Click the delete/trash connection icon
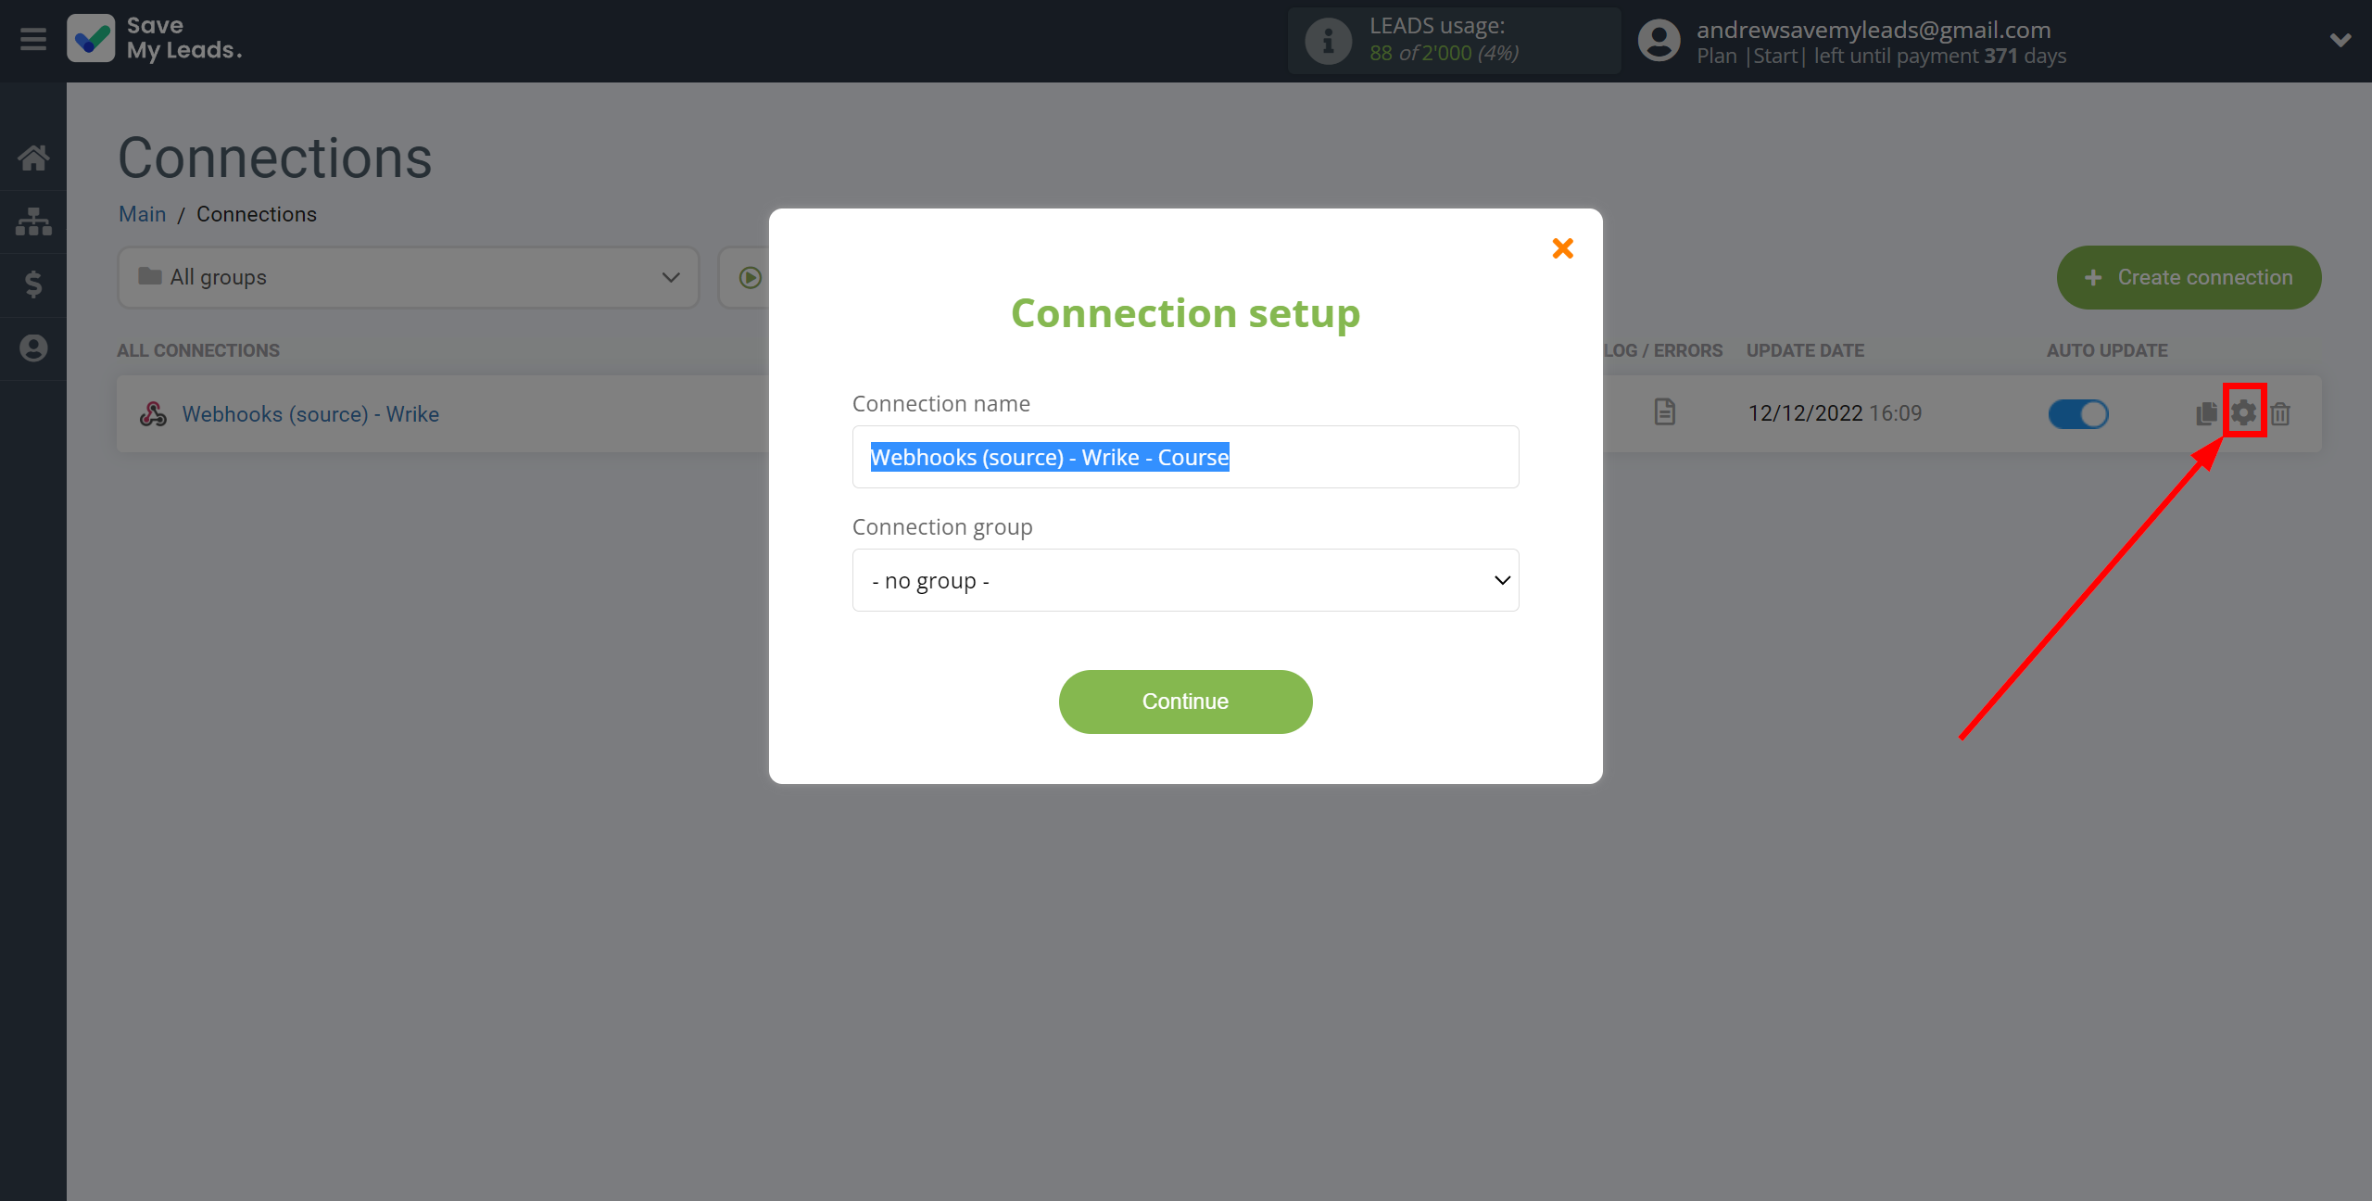 (2283, 413)
